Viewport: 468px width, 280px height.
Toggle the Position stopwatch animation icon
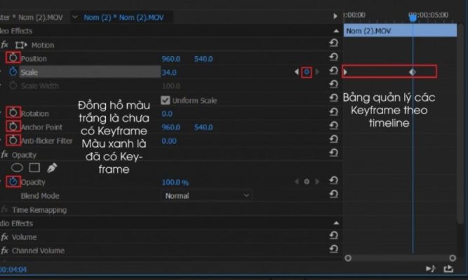point(13,58)
